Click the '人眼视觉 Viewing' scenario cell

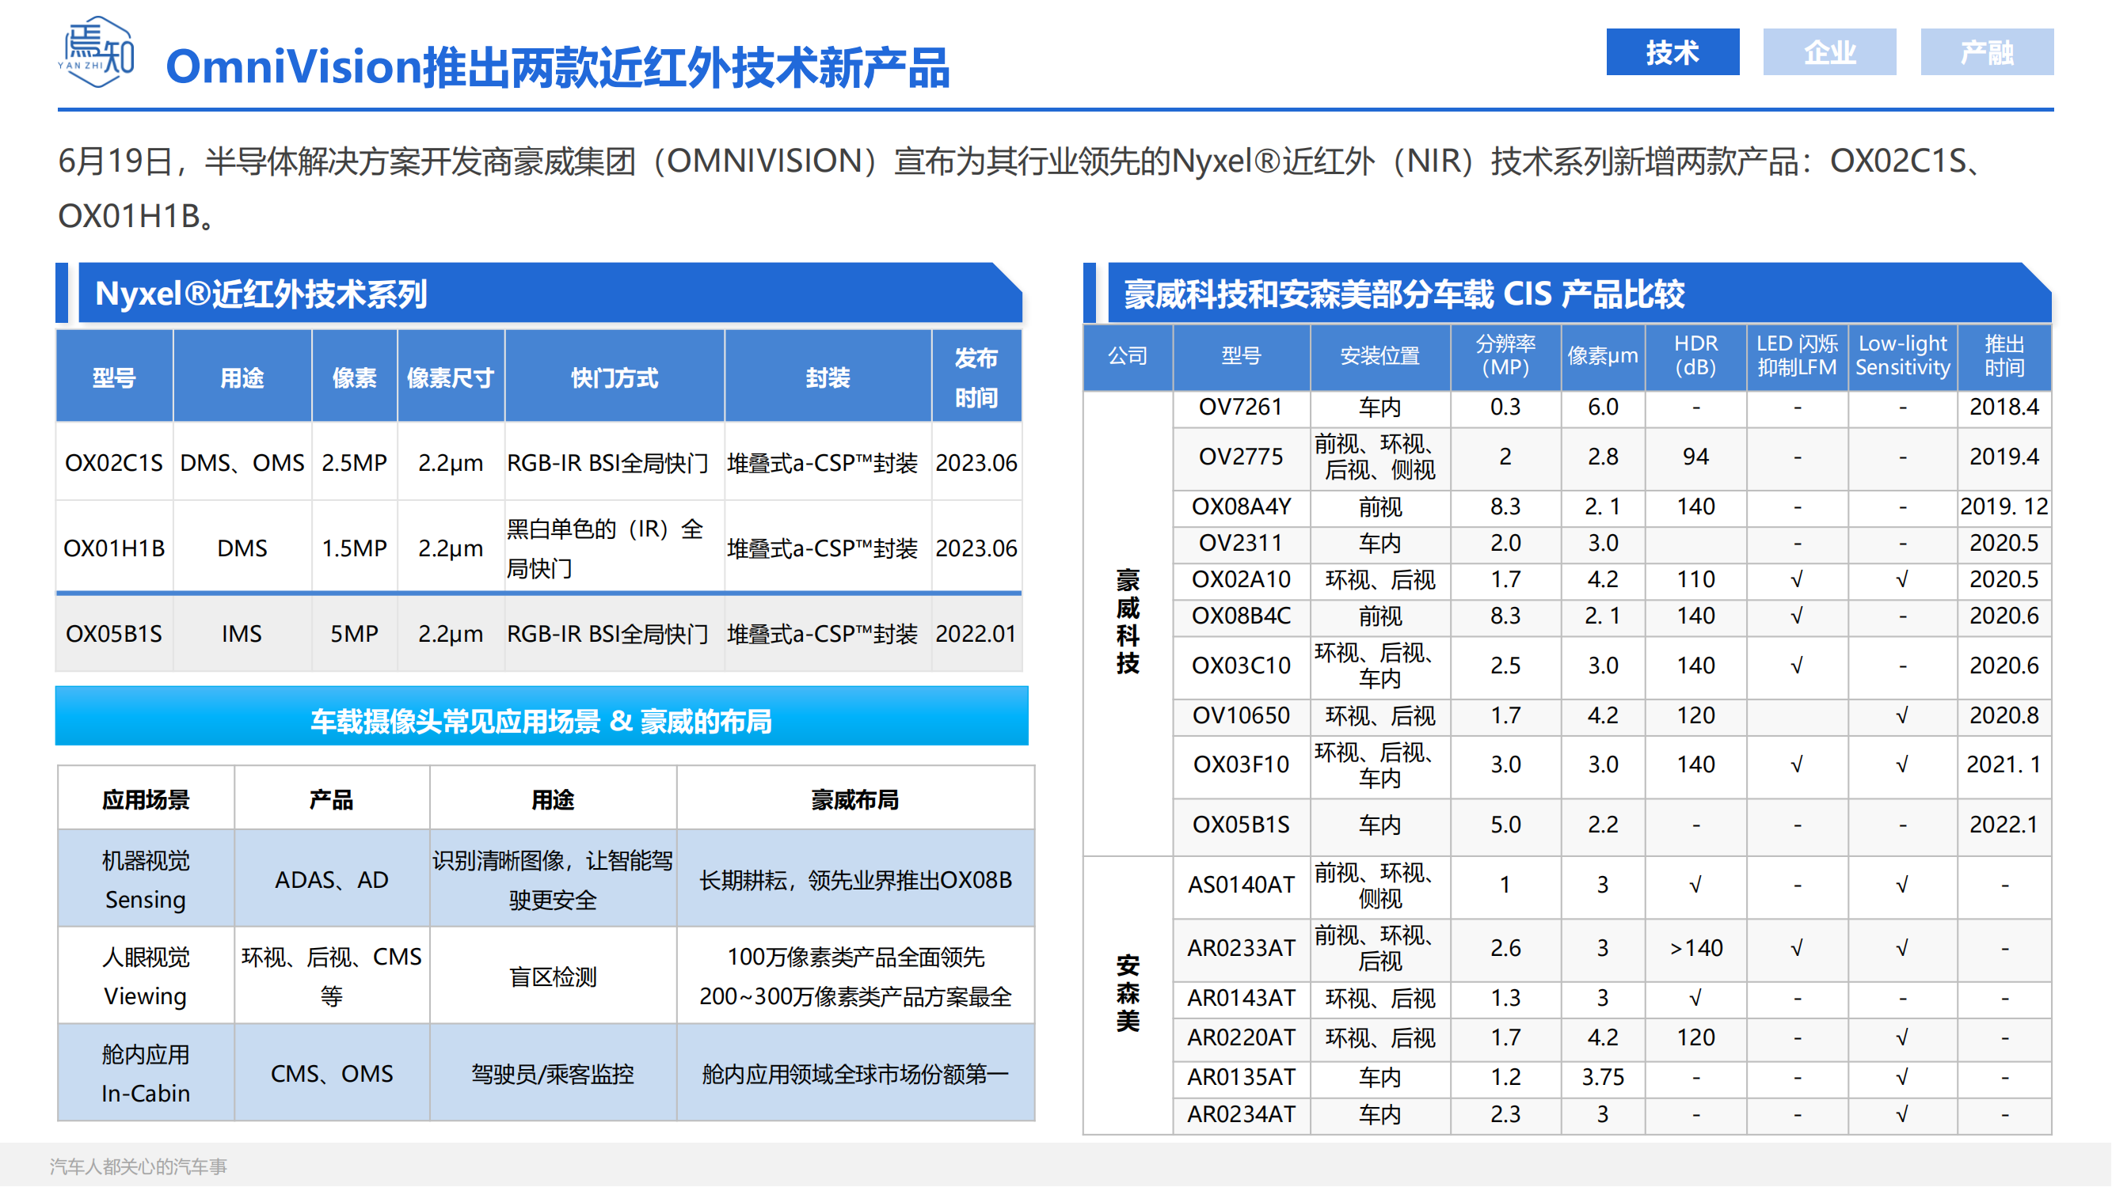click(146, 977)
